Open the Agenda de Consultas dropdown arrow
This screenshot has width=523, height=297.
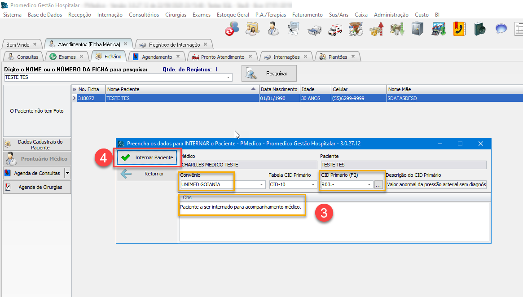pyautogui.click(x=67, y=173)
